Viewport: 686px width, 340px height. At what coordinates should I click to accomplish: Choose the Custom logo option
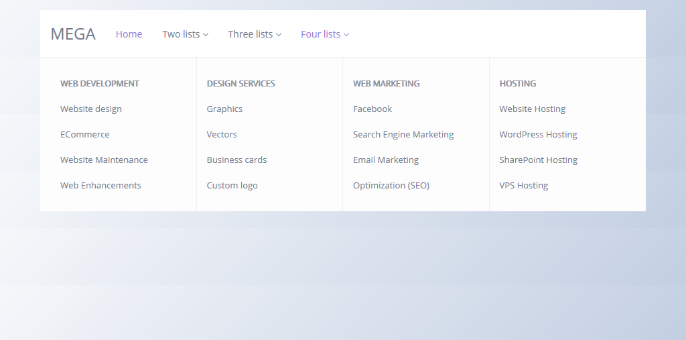[232, 185]
